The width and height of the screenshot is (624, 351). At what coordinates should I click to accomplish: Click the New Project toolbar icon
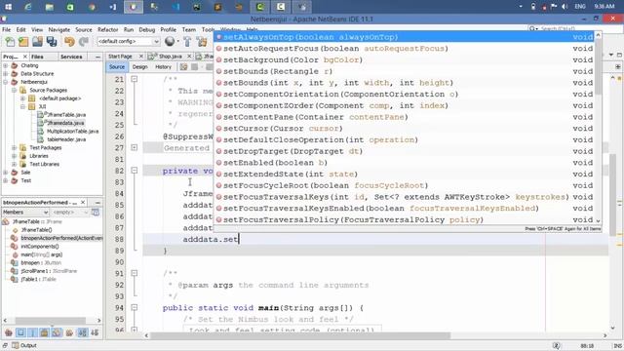tap(23, 41)
